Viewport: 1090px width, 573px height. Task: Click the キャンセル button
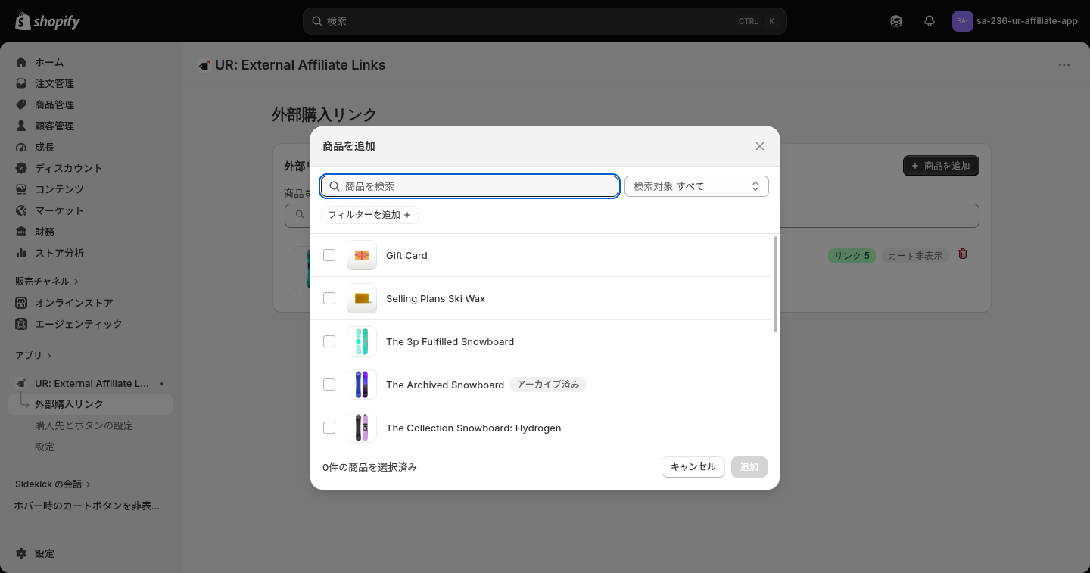pos(693,467)
